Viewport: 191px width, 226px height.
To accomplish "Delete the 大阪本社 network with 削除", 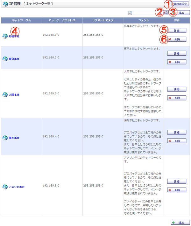I will [177, 98].
